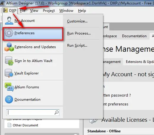154x135 pixels.
Task: Click Sign in to Altium Vault database icon
Action: coord(9,61)
